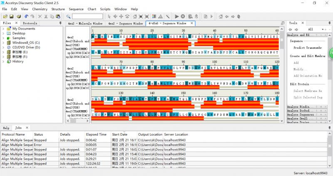Screen dimensions: 333x176
Task: Click the sequence view vertical scrollbar
Action: [x=282, y=75]
